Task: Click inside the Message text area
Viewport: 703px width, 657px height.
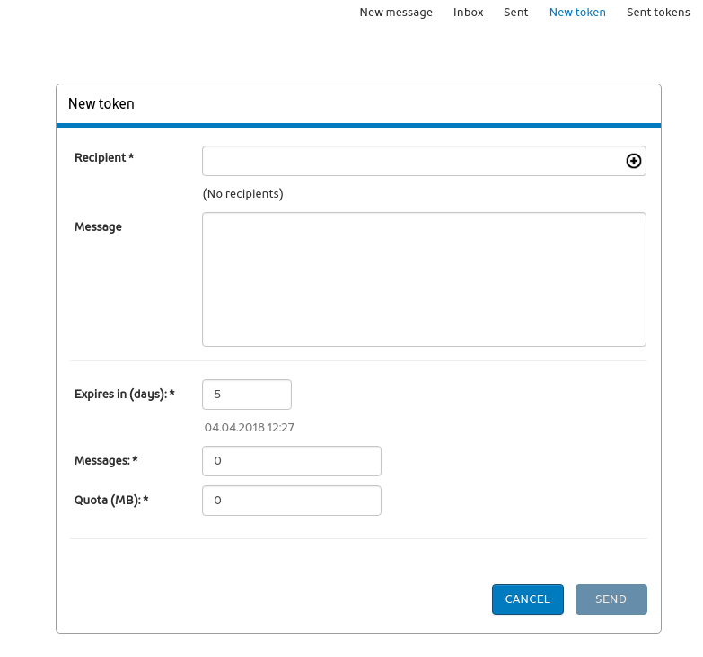Action: 424,279
